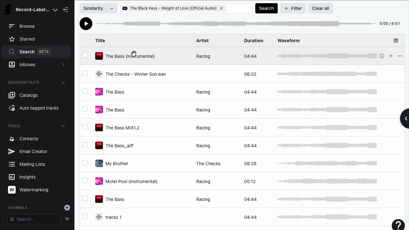Collapse the sidebar using the collapse icon
Viewport: 409px width, 230px height.
66,10
